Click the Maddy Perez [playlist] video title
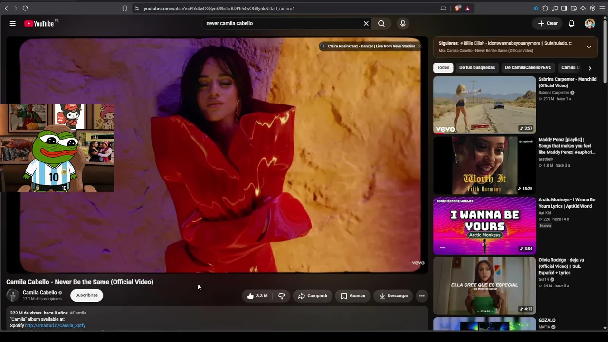The image size is (608, 342). (567, 146)
